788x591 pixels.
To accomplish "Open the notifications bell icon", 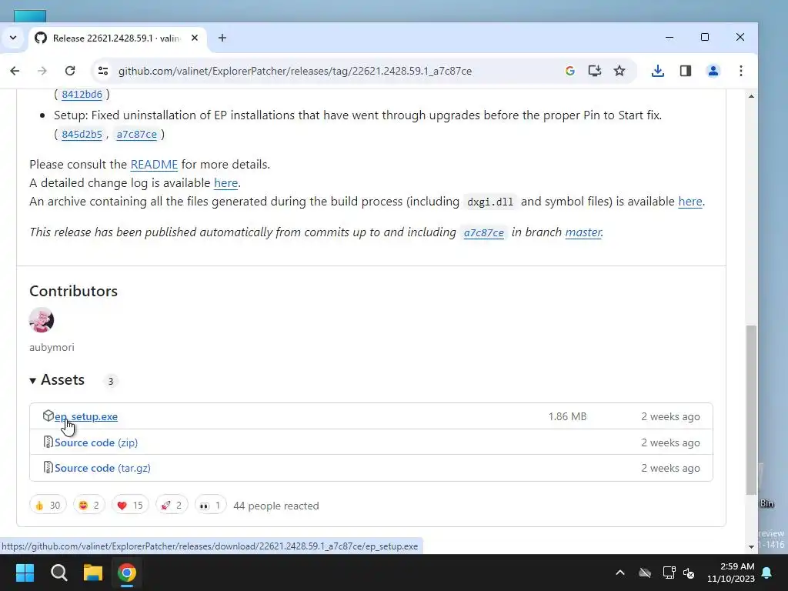I will (x=767, y=573).
